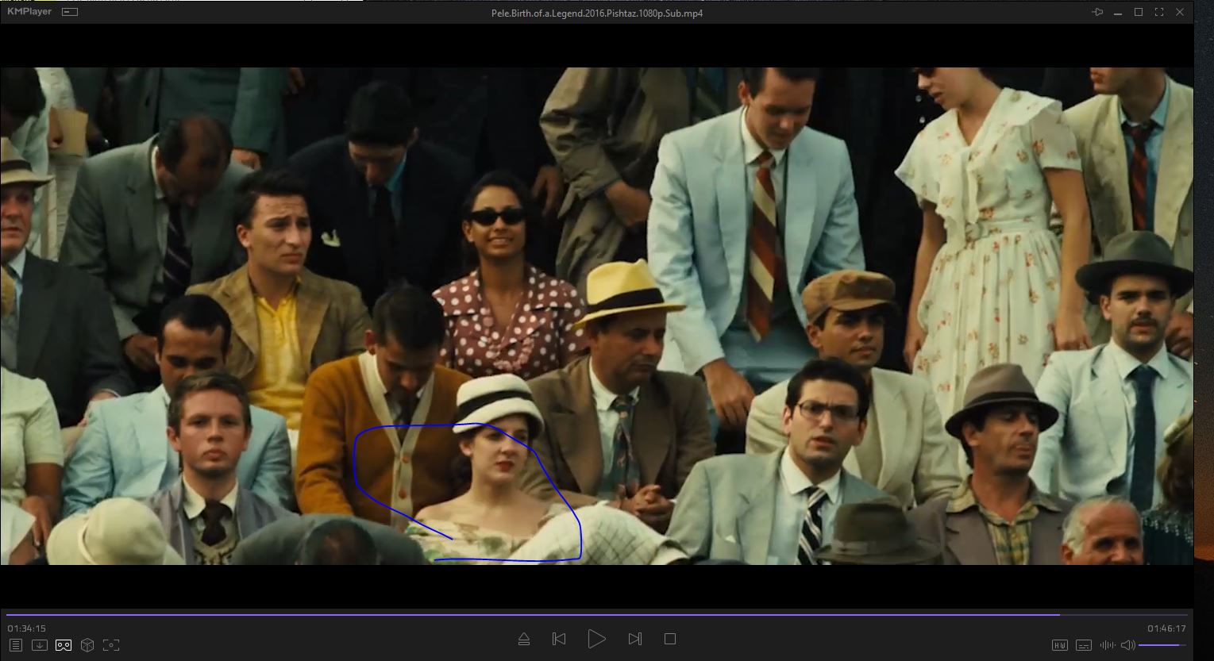Open the audio equalizer waveform icon
Image resolution: width=1214 pixels, height=661 pixels.
point(1107,645)
